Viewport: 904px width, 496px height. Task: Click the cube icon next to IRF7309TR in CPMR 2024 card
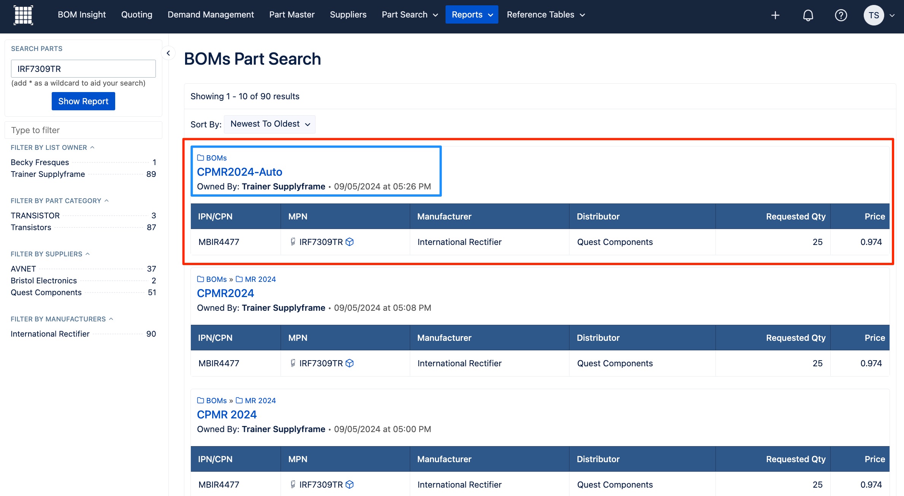pyautogui.click(x=349, y=485)
